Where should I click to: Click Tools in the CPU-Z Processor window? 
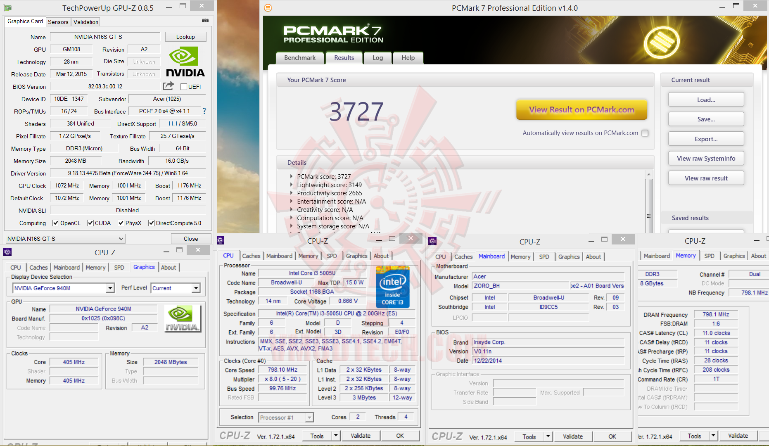tap(317, 436)
